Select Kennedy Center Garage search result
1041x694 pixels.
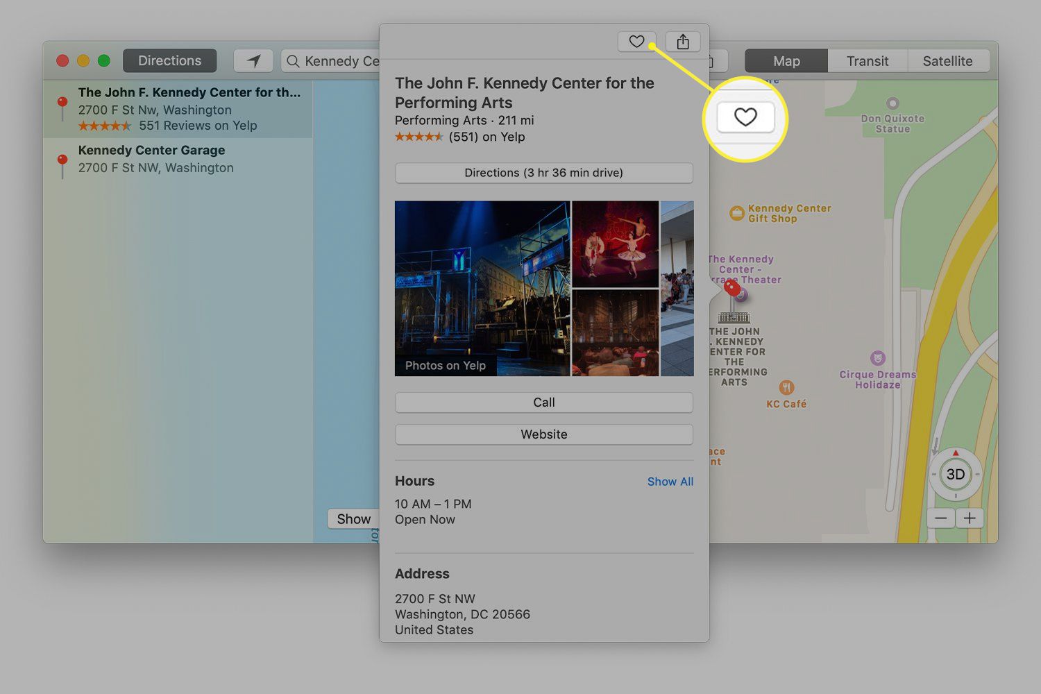(x=178, y=159)
